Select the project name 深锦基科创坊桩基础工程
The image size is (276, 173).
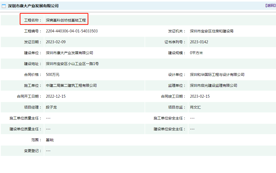tap(66, 20)
